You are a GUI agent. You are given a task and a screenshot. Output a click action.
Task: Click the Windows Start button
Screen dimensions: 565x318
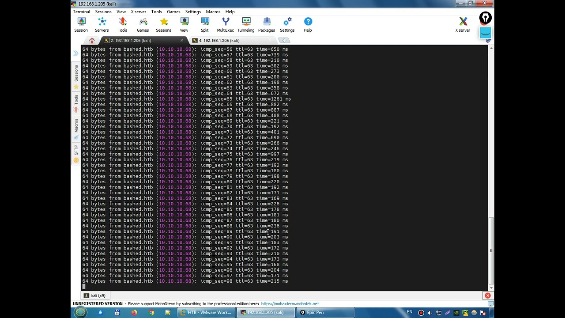(x=80, y=313)
